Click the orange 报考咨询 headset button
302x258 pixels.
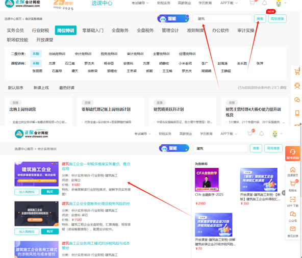coord(293,153)
